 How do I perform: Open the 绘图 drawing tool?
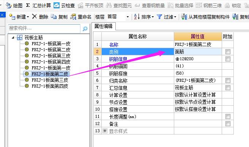(x=14, y=6)
